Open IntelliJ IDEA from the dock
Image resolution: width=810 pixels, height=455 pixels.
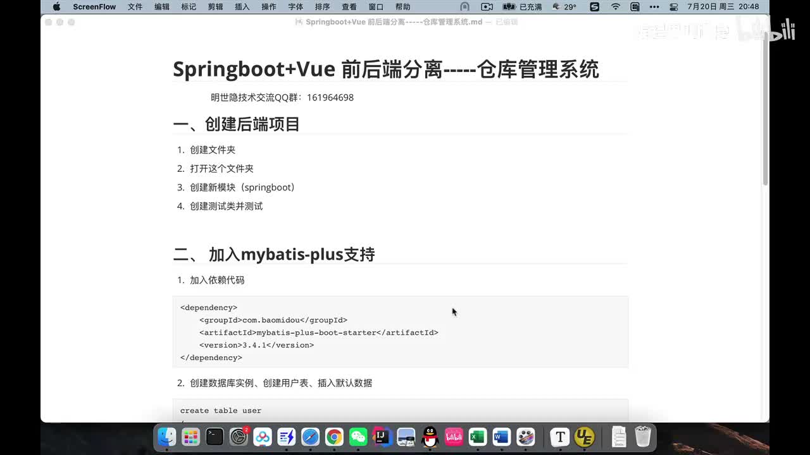(x=382, y=437)
